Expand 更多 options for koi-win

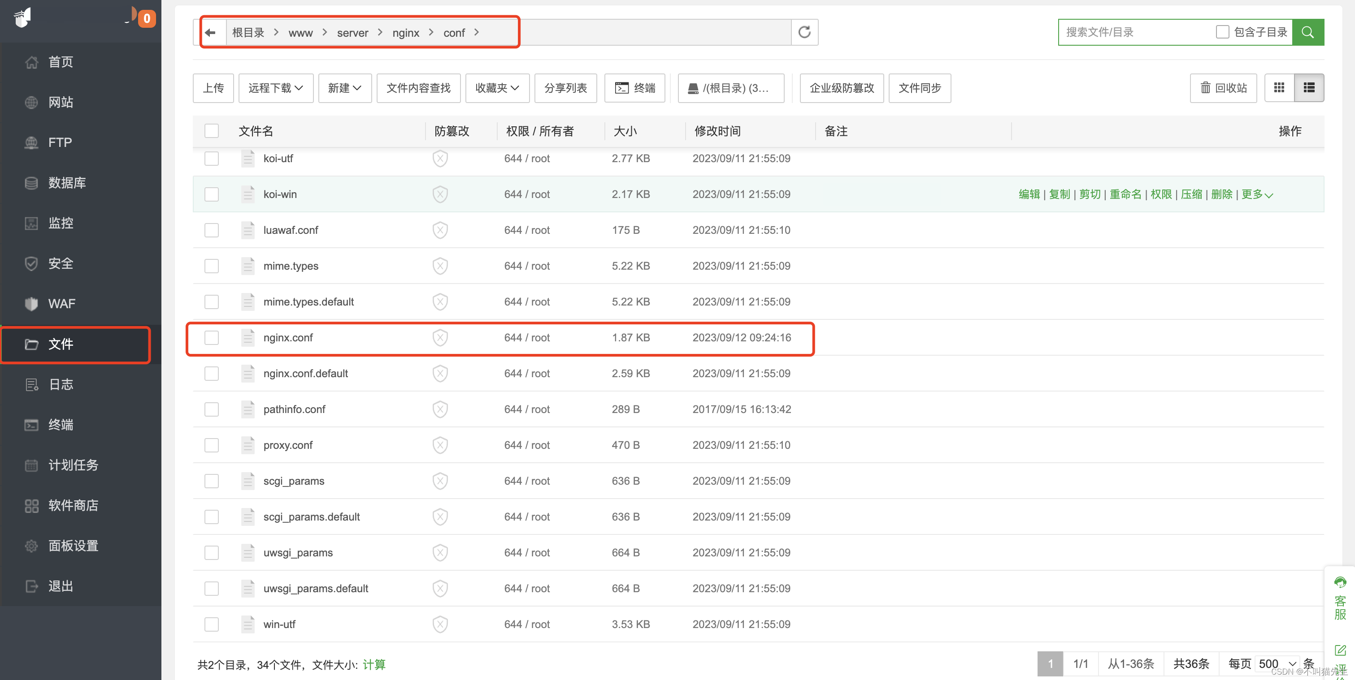coord(1257,194)
